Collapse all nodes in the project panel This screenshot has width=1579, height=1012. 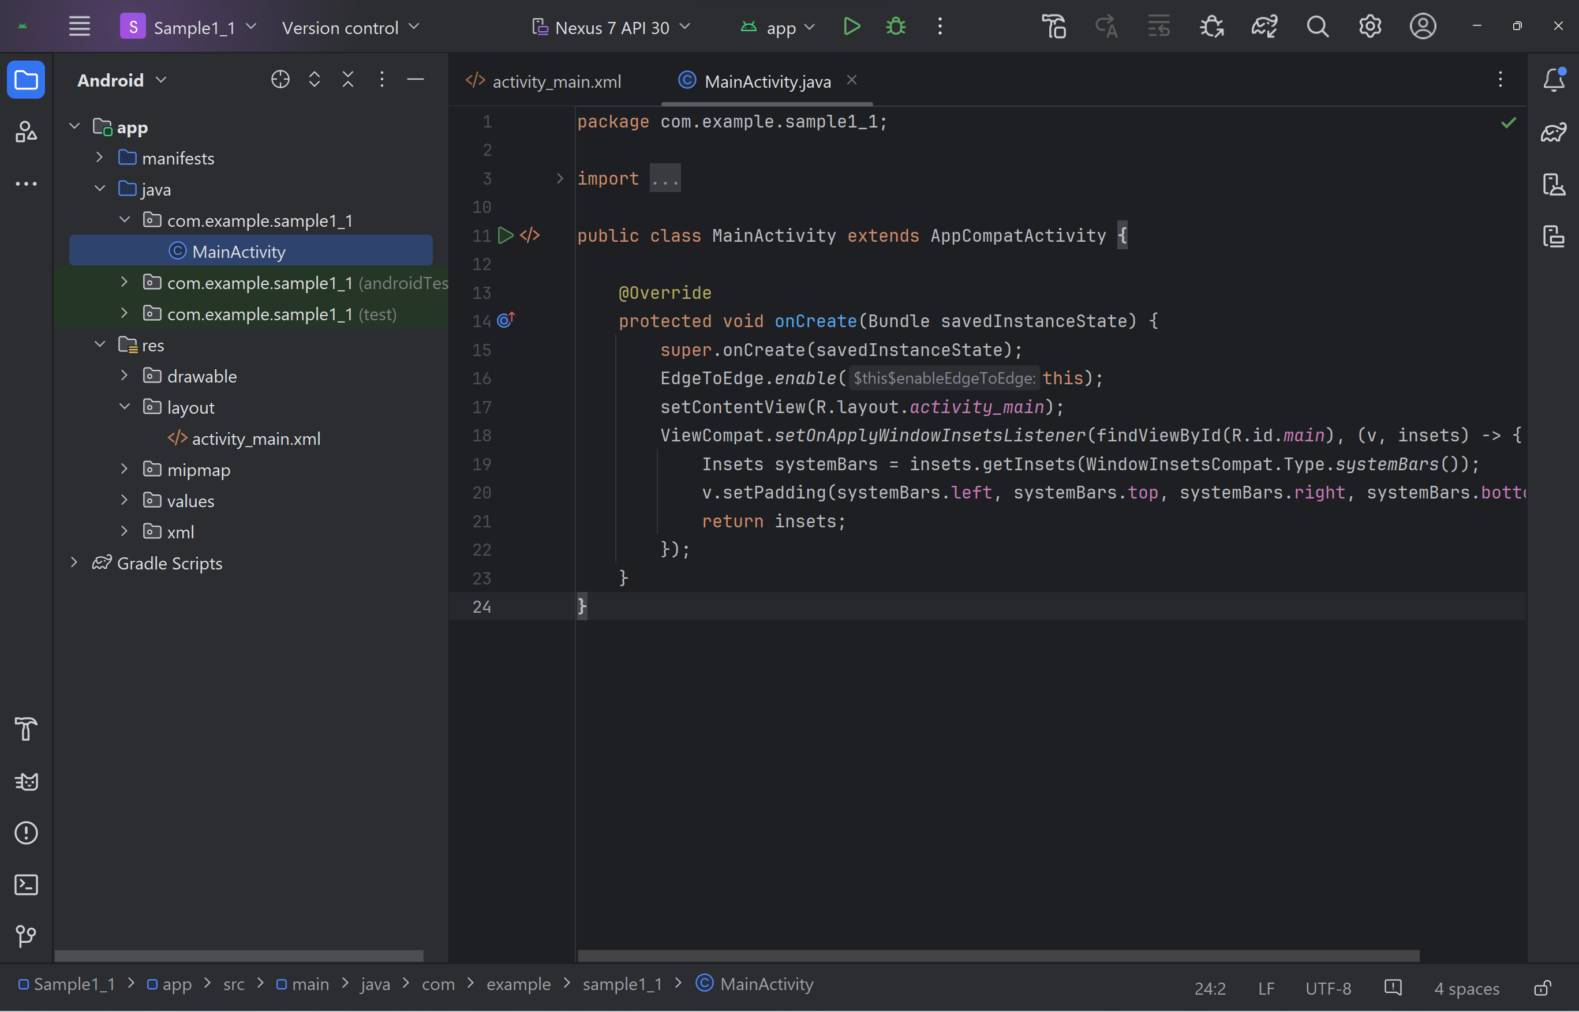pyautogui.click(x=348, y=80)
